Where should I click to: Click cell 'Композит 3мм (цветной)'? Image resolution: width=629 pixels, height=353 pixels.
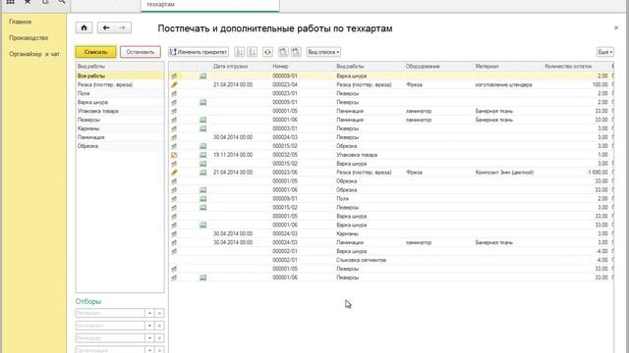(504, 173)
